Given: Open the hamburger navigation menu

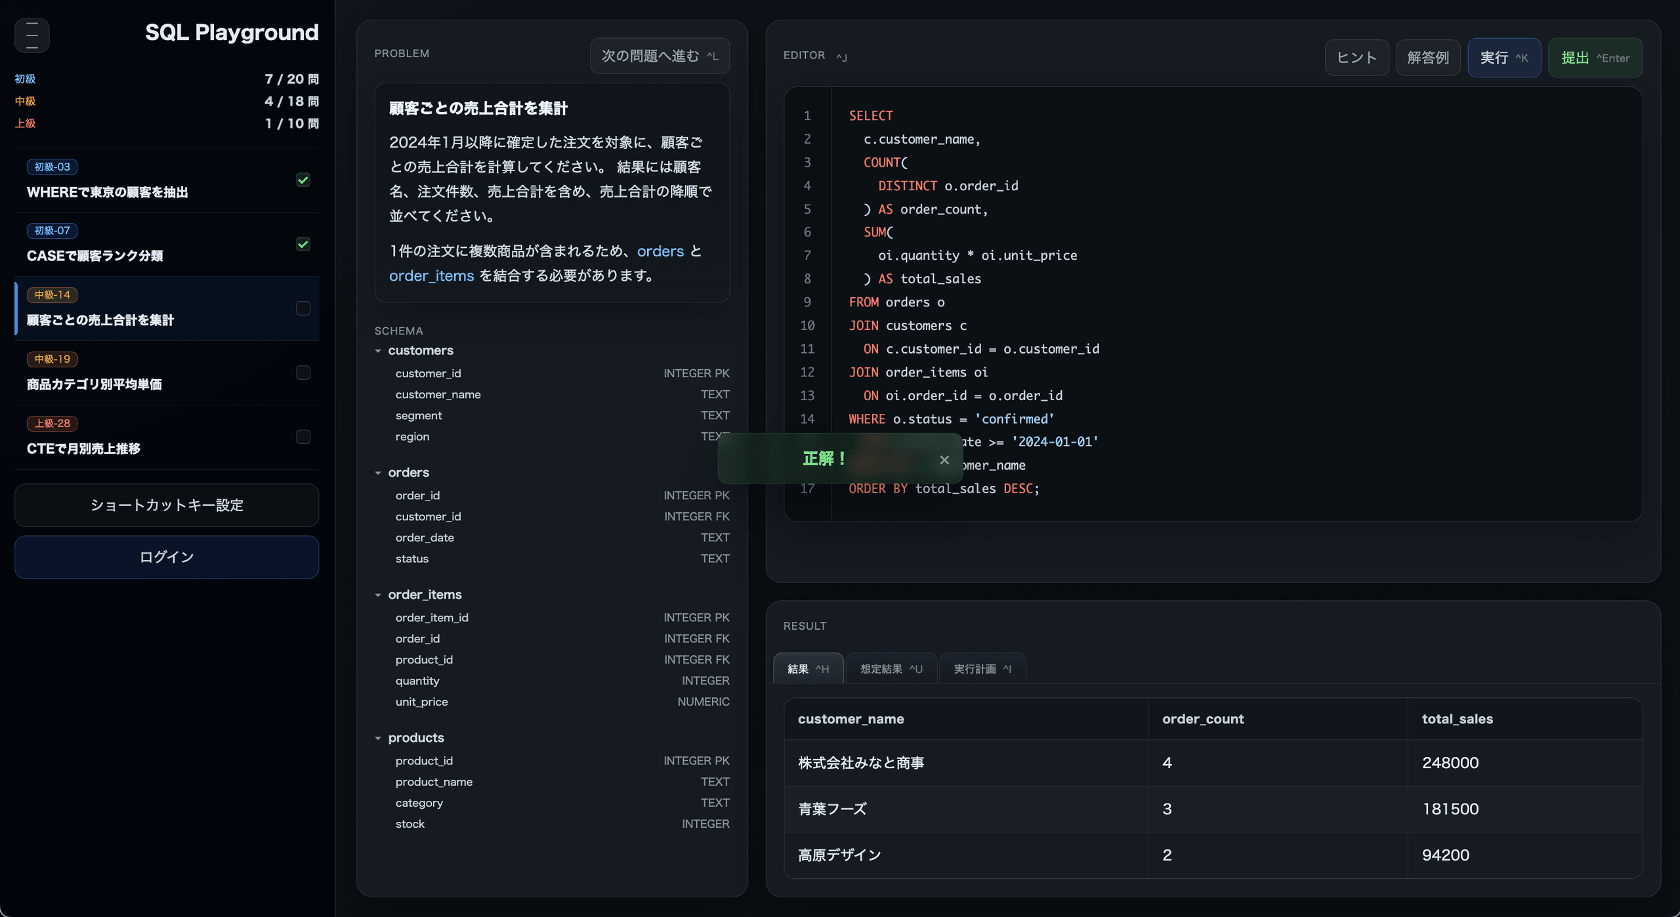Looking at the screenshot, I should [x=31, y=35].
